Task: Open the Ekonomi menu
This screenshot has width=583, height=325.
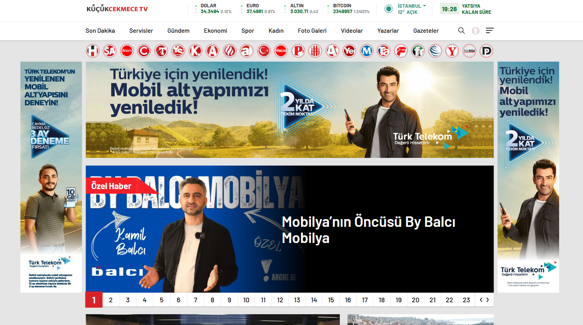Action: (215, 31)
